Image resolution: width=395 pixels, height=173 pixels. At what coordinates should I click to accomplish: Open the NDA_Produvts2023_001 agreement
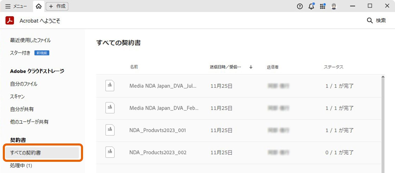157,130
